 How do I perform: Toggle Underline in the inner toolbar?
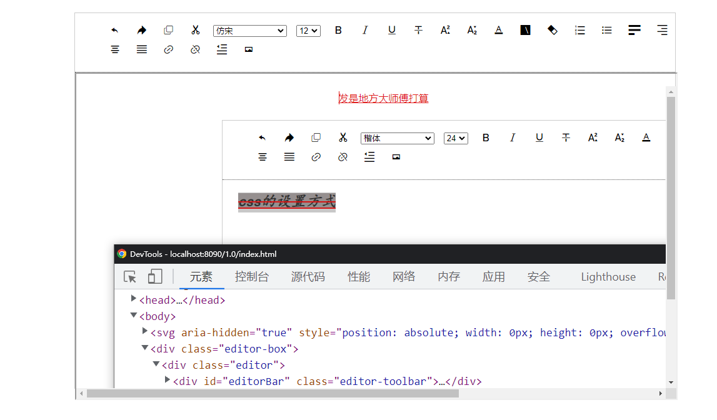pyautogui.click(x=539, y=137)
